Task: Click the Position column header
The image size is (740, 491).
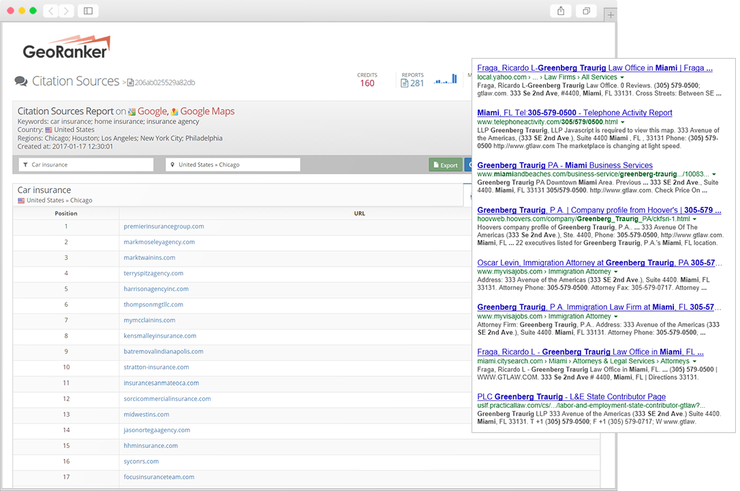Action: coord(66,213)
